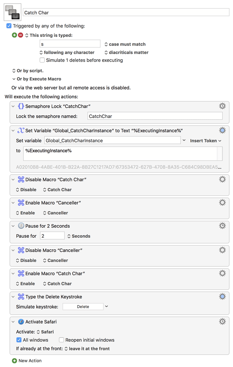Open the Insert Token menu

point(206,140)
